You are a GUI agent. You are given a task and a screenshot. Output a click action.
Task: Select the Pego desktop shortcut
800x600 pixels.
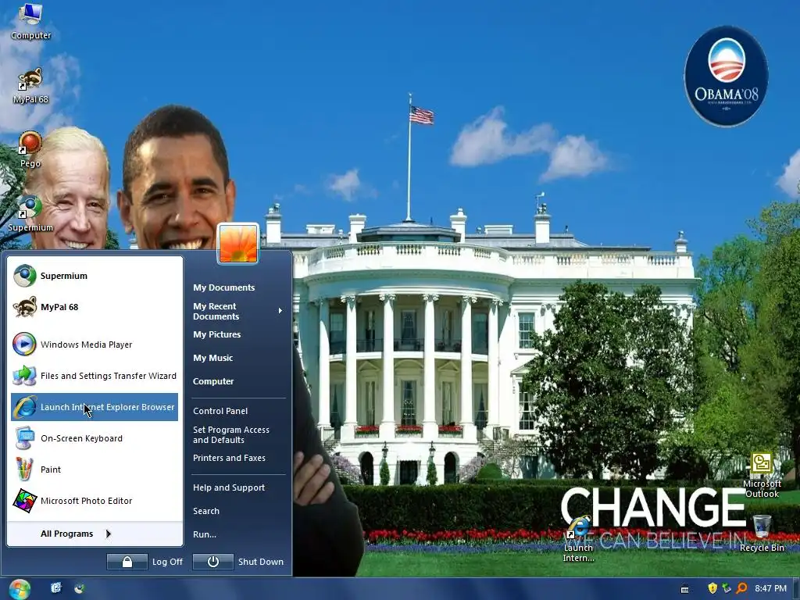(x=30, y=149)
